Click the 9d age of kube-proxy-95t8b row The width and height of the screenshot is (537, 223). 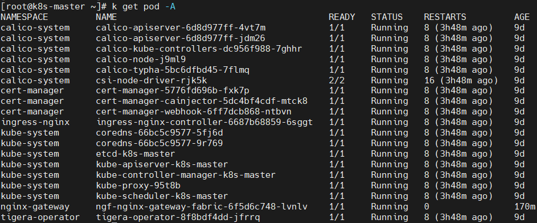(519, 185)
